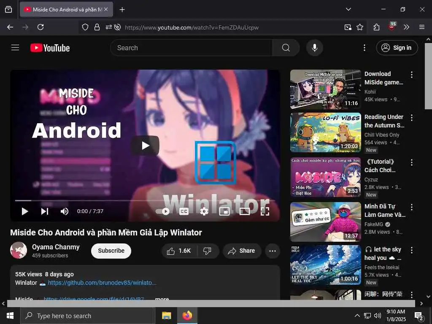Like the video with 1.6K likes
432x324 pixels.
click(179, 251)
